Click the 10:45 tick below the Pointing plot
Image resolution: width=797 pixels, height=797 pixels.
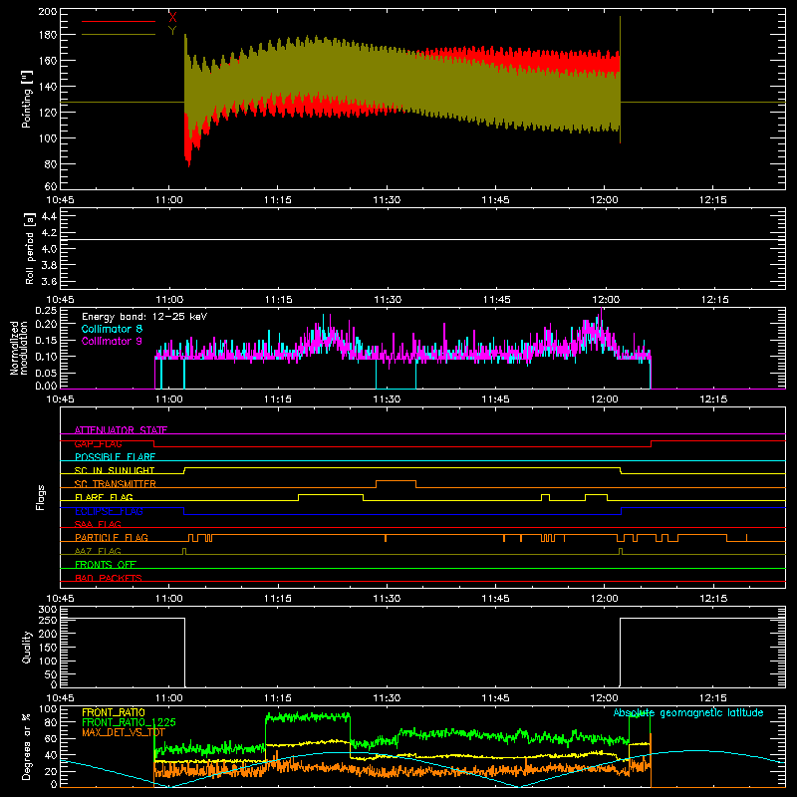(60, 200)
